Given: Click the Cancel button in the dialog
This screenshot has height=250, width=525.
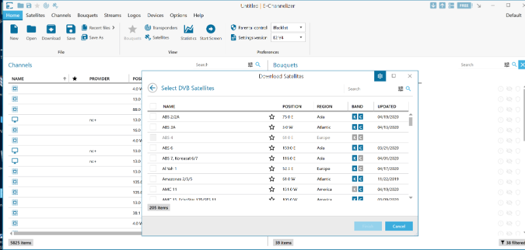Looking at the screenshot, I should [399, 226].
